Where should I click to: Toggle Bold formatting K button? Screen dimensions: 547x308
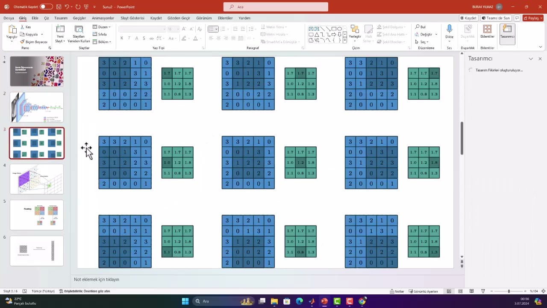[122, 38]
